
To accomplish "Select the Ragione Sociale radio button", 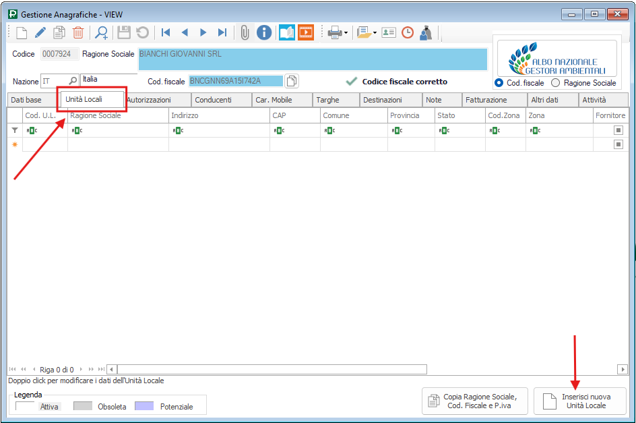I will tap(556, 83).
